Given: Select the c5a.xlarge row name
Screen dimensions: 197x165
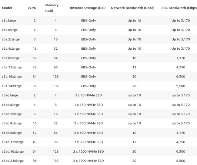Looking at the screenshot, I should point(10,30).
